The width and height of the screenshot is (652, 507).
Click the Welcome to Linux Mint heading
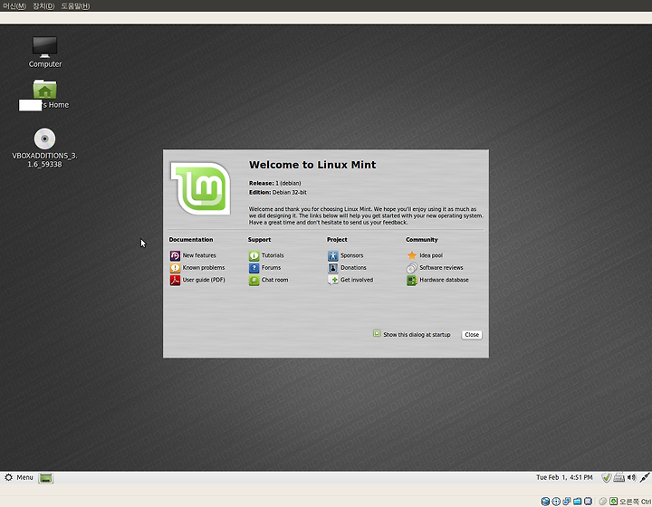312,165
